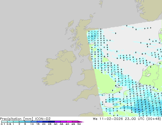The width and height of the screenshot is (162, 125).
Task: Click the 20–25 mm legend color box
Action: [45, 122]
